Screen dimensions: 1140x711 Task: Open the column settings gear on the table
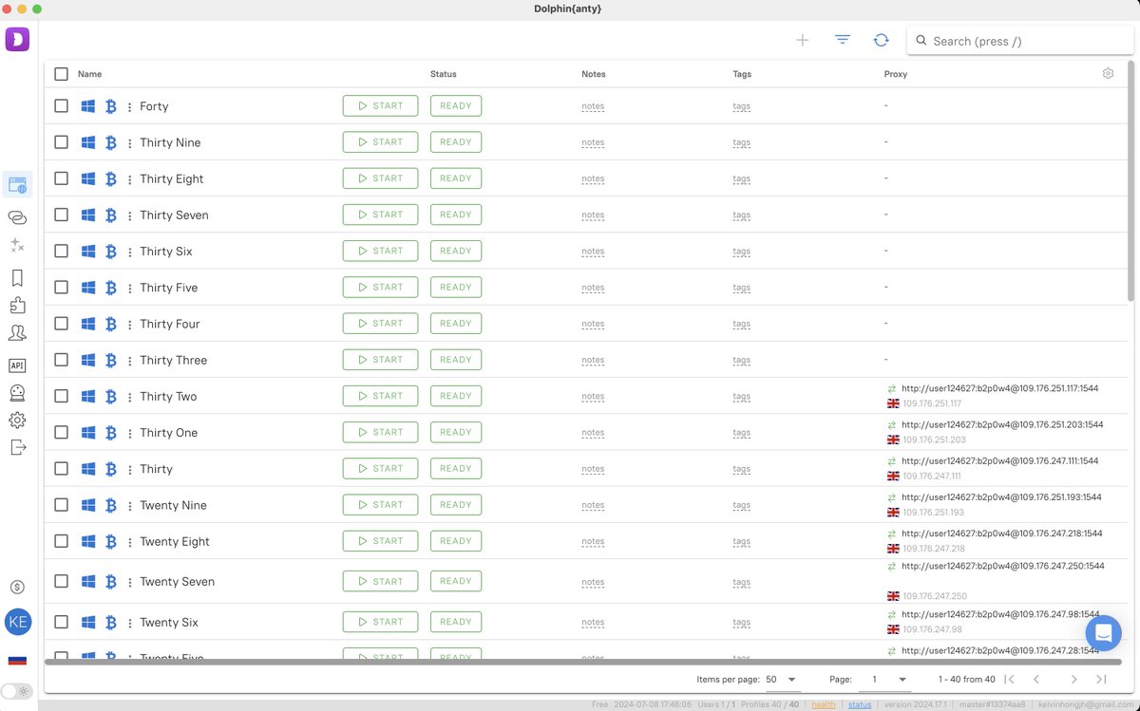(x=1108, y=73)
